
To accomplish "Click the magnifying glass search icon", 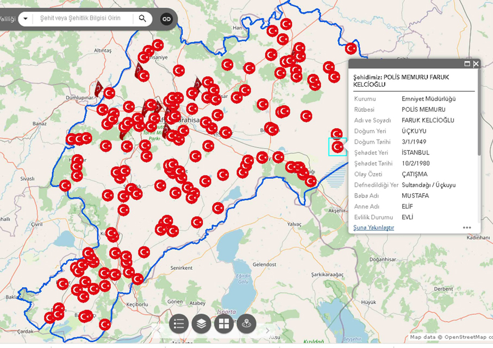I will (x=142, y=18).
